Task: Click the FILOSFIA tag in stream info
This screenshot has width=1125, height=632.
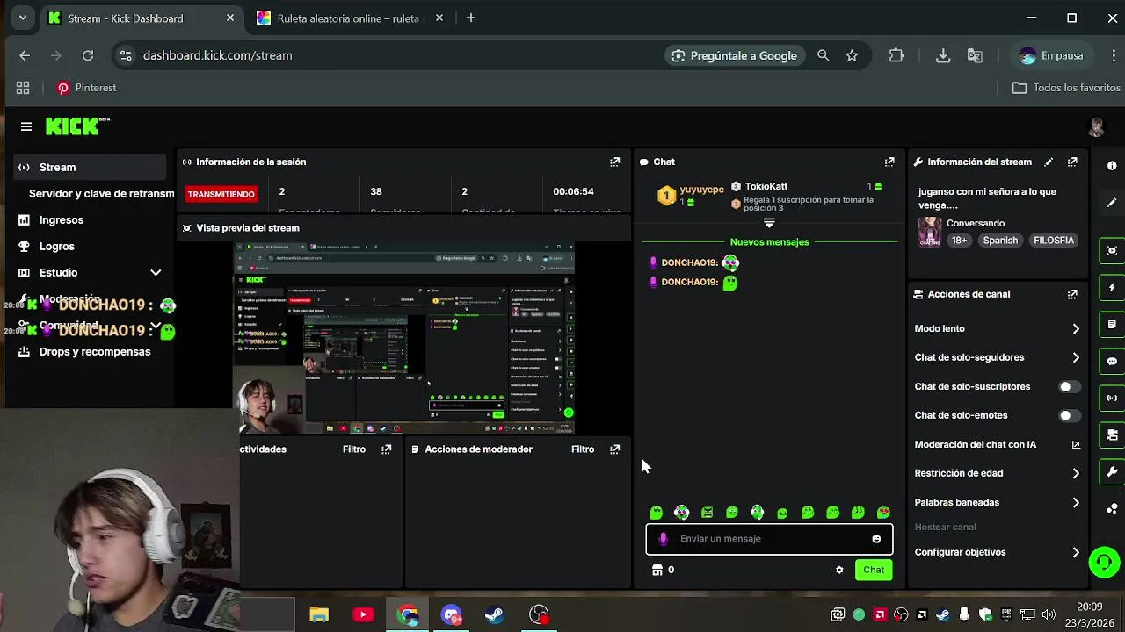Action: pos(1054,241)
